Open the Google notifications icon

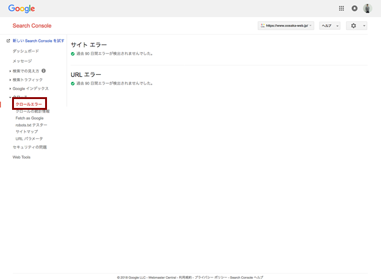354,8
